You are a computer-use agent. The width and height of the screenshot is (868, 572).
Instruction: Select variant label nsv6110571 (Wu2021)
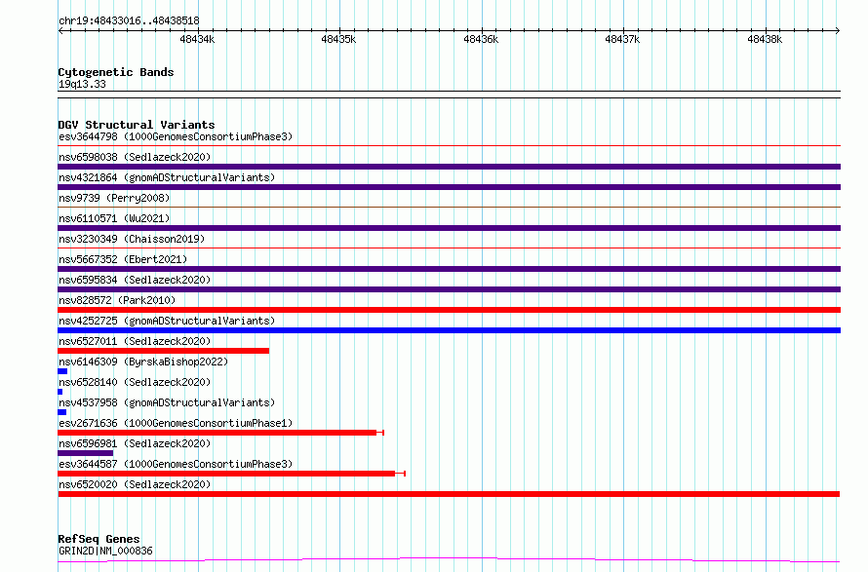pyautogui.click(x=114, y=218)
